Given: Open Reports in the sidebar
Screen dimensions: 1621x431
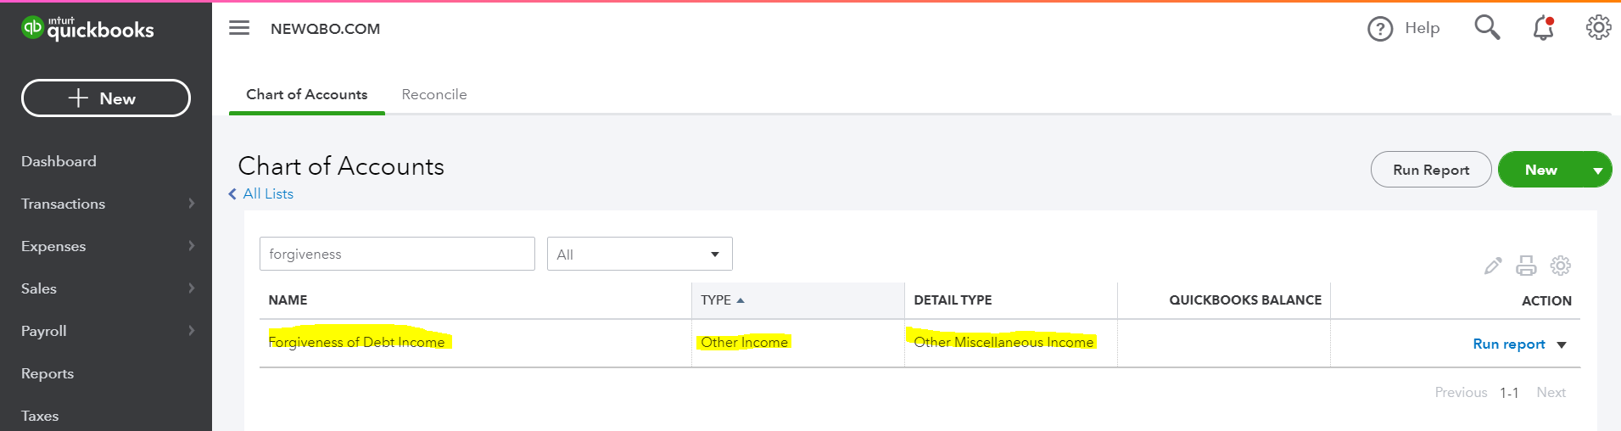Looking at the screenshot, I should click(48, 373).
